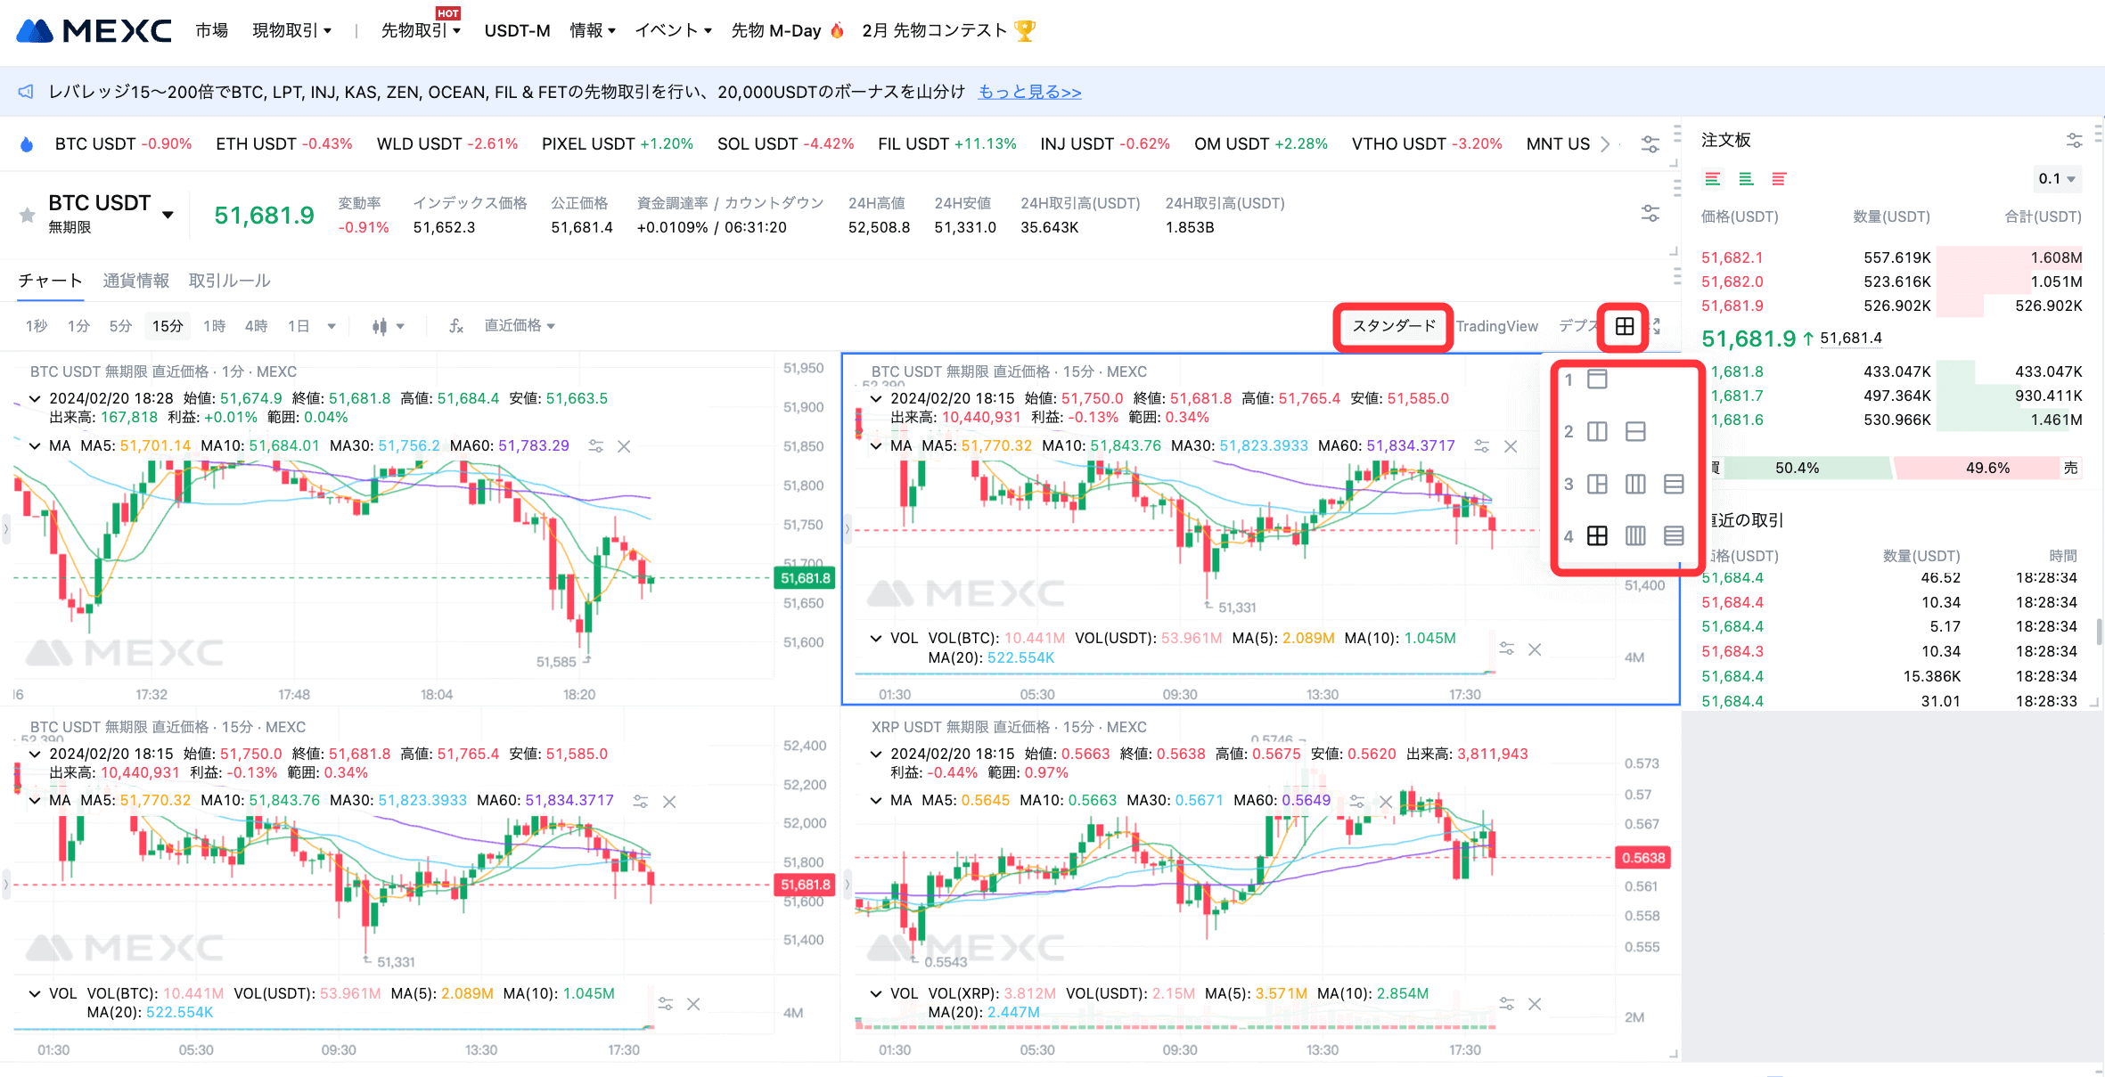Expand the 直近価格 price type dropdown
This screenshot has width=2105, height=1077.
(x=520, y=326)
